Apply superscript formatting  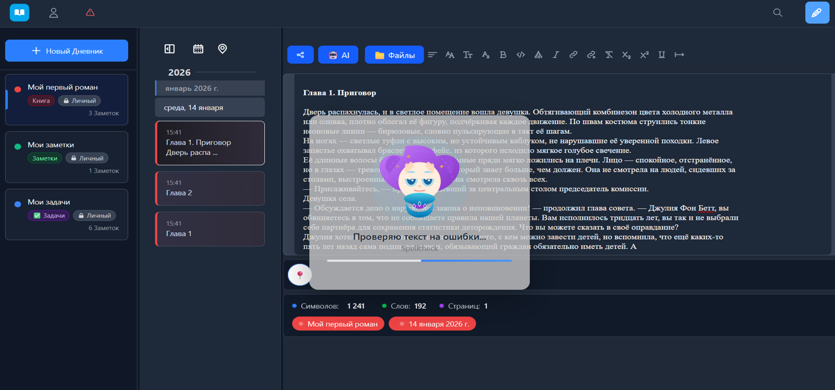pyautogui.click(x=644, y=55)
